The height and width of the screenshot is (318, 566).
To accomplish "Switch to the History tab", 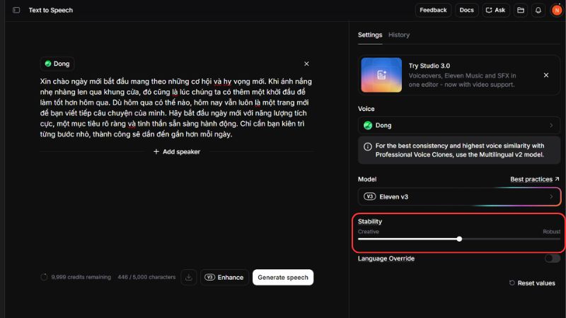I will click(399, 35).
